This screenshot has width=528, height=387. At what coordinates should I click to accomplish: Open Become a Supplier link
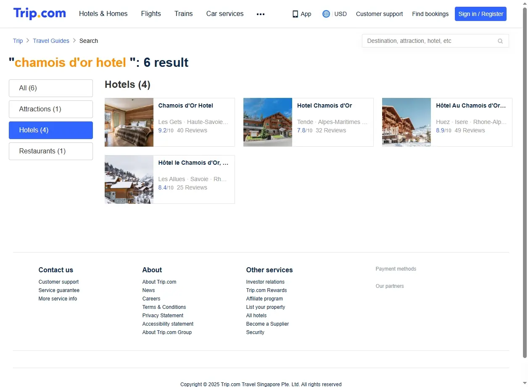pos(267,324)
